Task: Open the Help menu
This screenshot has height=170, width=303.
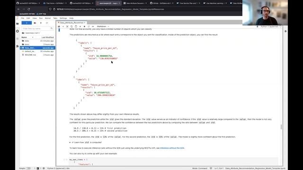Action: [x=71, y=18]
